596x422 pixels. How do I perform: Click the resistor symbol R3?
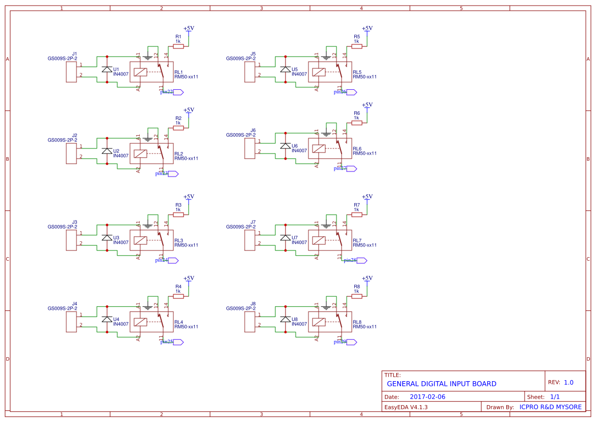pyautogui.click(x=178, y=214)
